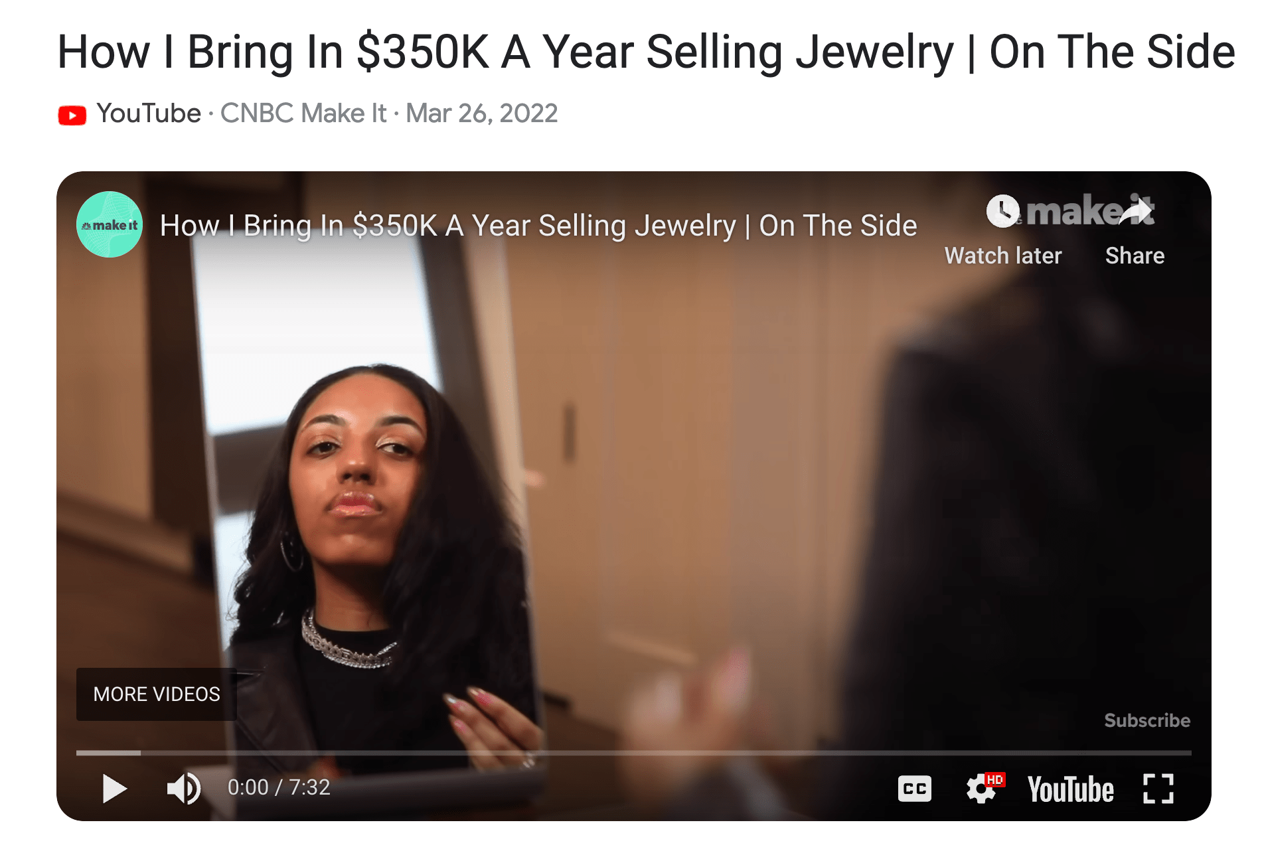
Task: Play the video with the play button
Action: 114,789
